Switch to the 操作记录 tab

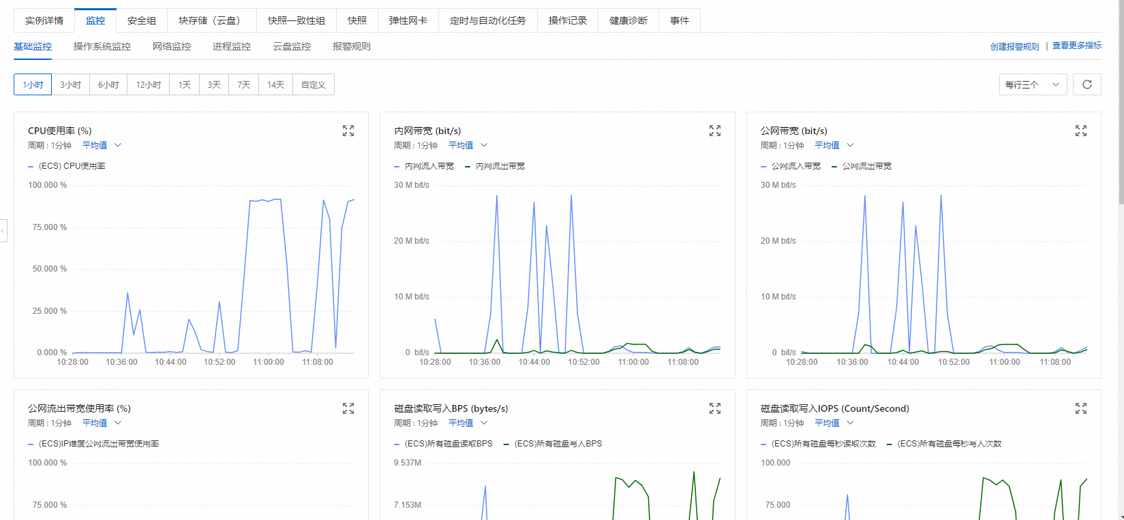[x=568, y=20]
